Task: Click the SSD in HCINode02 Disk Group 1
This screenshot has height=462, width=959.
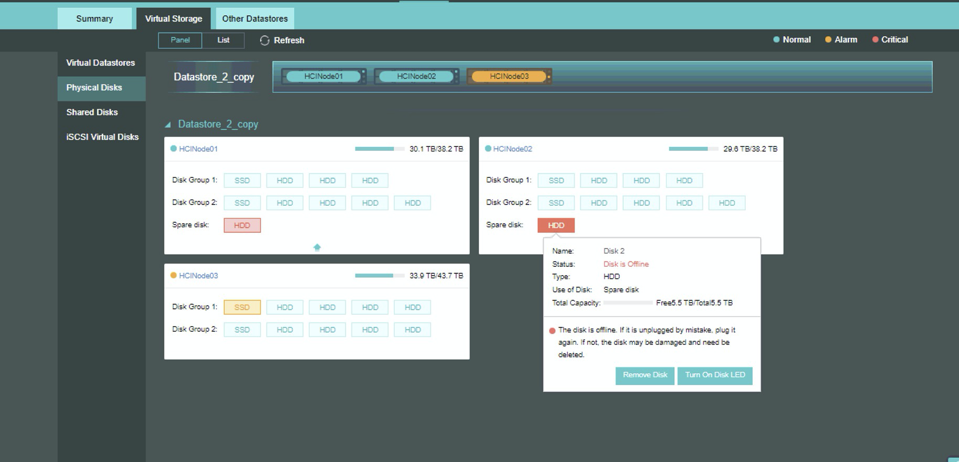Action: click(x=556, y=181)
